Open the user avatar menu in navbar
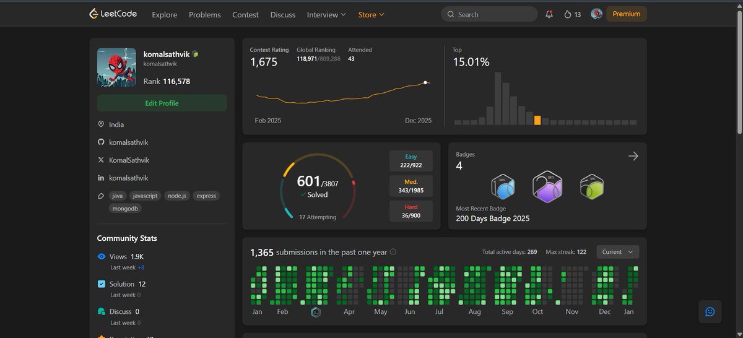The width and height of the screenshot is (743, 338). click(x=597, y=14)
